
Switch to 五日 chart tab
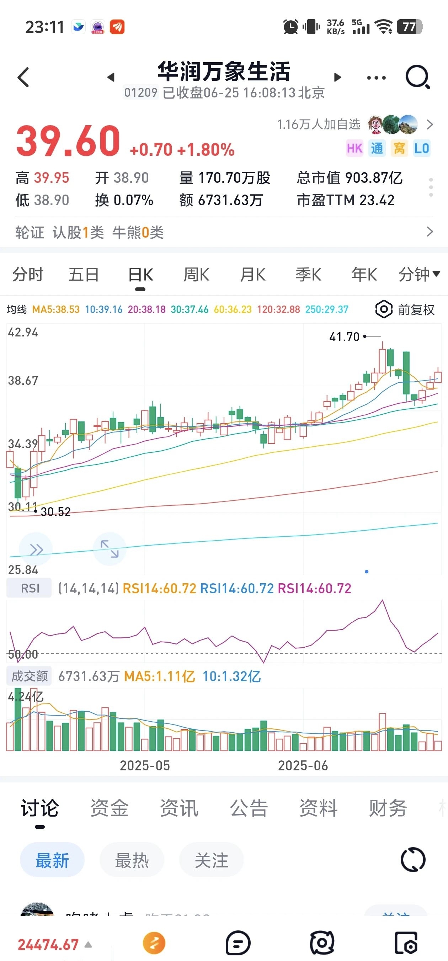84,275
